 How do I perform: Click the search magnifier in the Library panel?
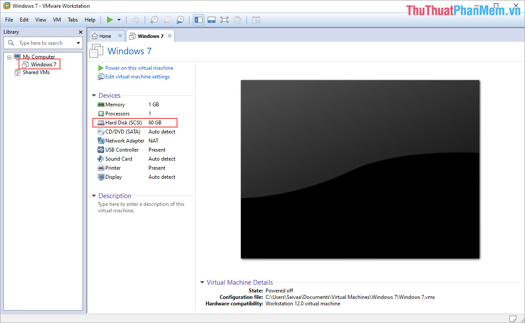10,43
